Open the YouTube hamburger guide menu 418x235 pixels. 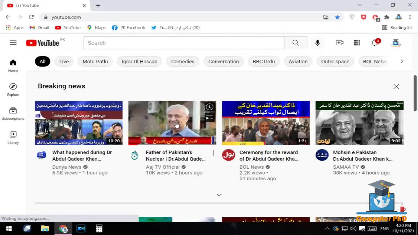click(x=13, y=43)
